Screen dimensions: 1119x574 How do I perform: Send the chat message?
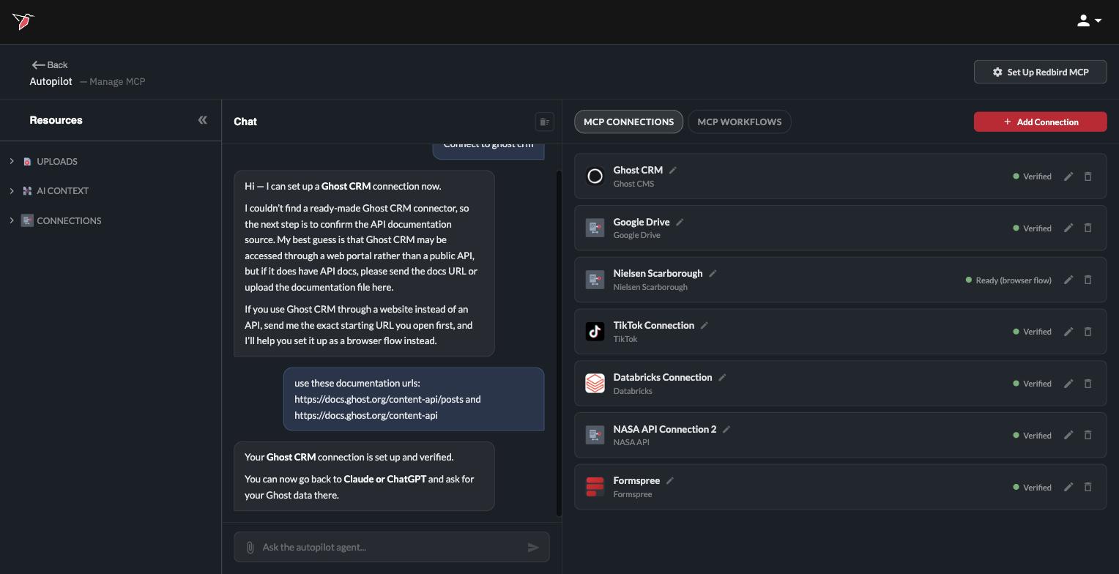tap(533, 547)
